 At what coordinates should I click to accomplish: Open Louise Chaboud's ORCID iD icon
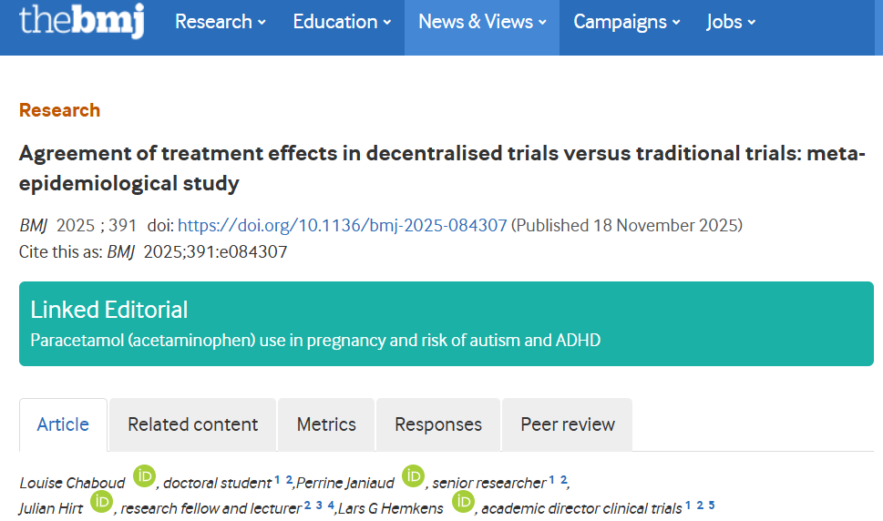point(145,476)
